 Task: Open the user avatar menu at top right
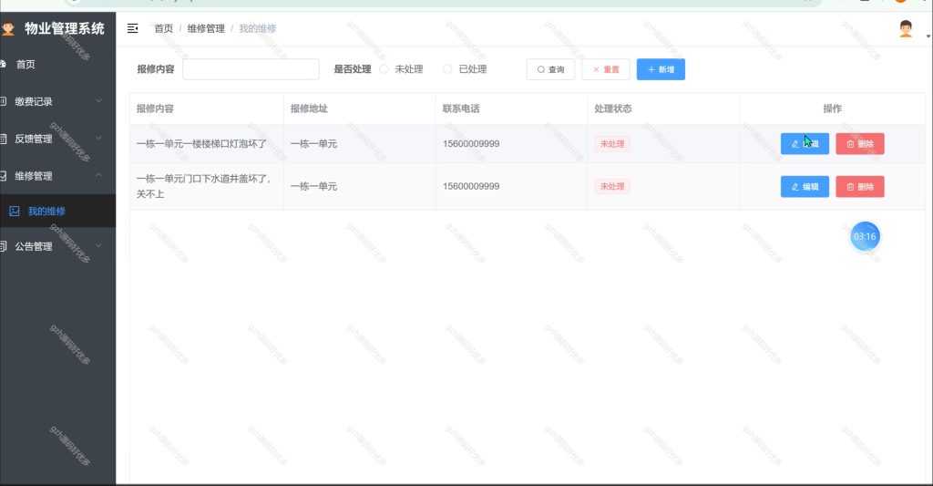(906, 28)
